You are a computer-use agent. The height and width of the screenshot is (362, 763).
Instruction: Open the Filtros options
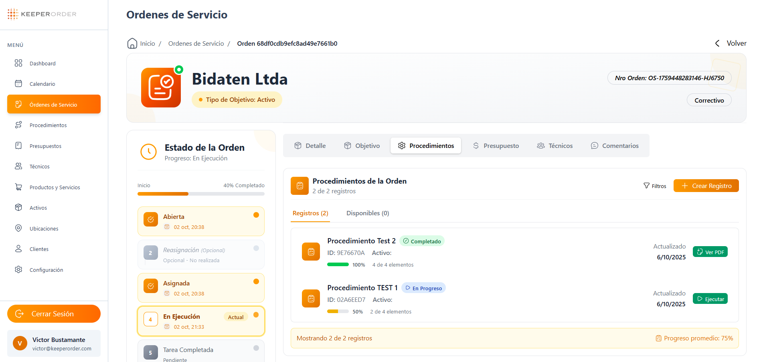point(655,186)
